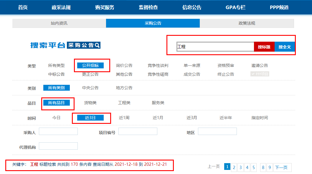
Task: Select 中标公告 type filter
Action: tap(56, 74)
